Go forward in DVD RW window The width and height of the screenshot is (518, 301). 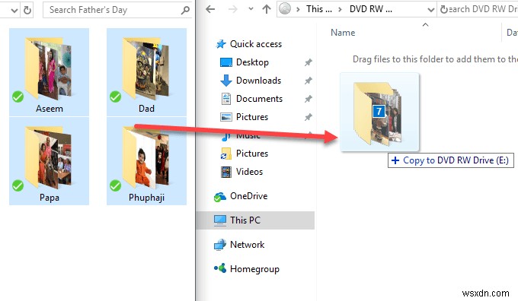click(x=233, y=9)
